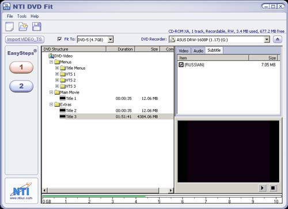Click the Extras folder icon
The image size is (288, 209).
click(x=57, y=104)
